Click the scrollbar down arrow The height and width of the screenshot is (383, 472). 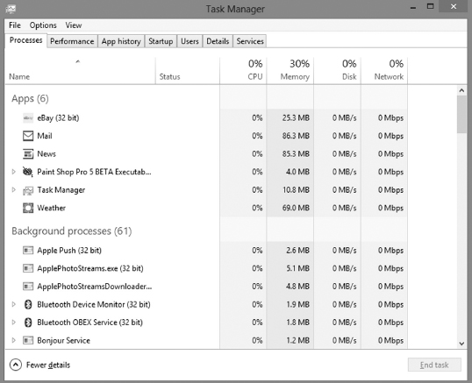461,344
